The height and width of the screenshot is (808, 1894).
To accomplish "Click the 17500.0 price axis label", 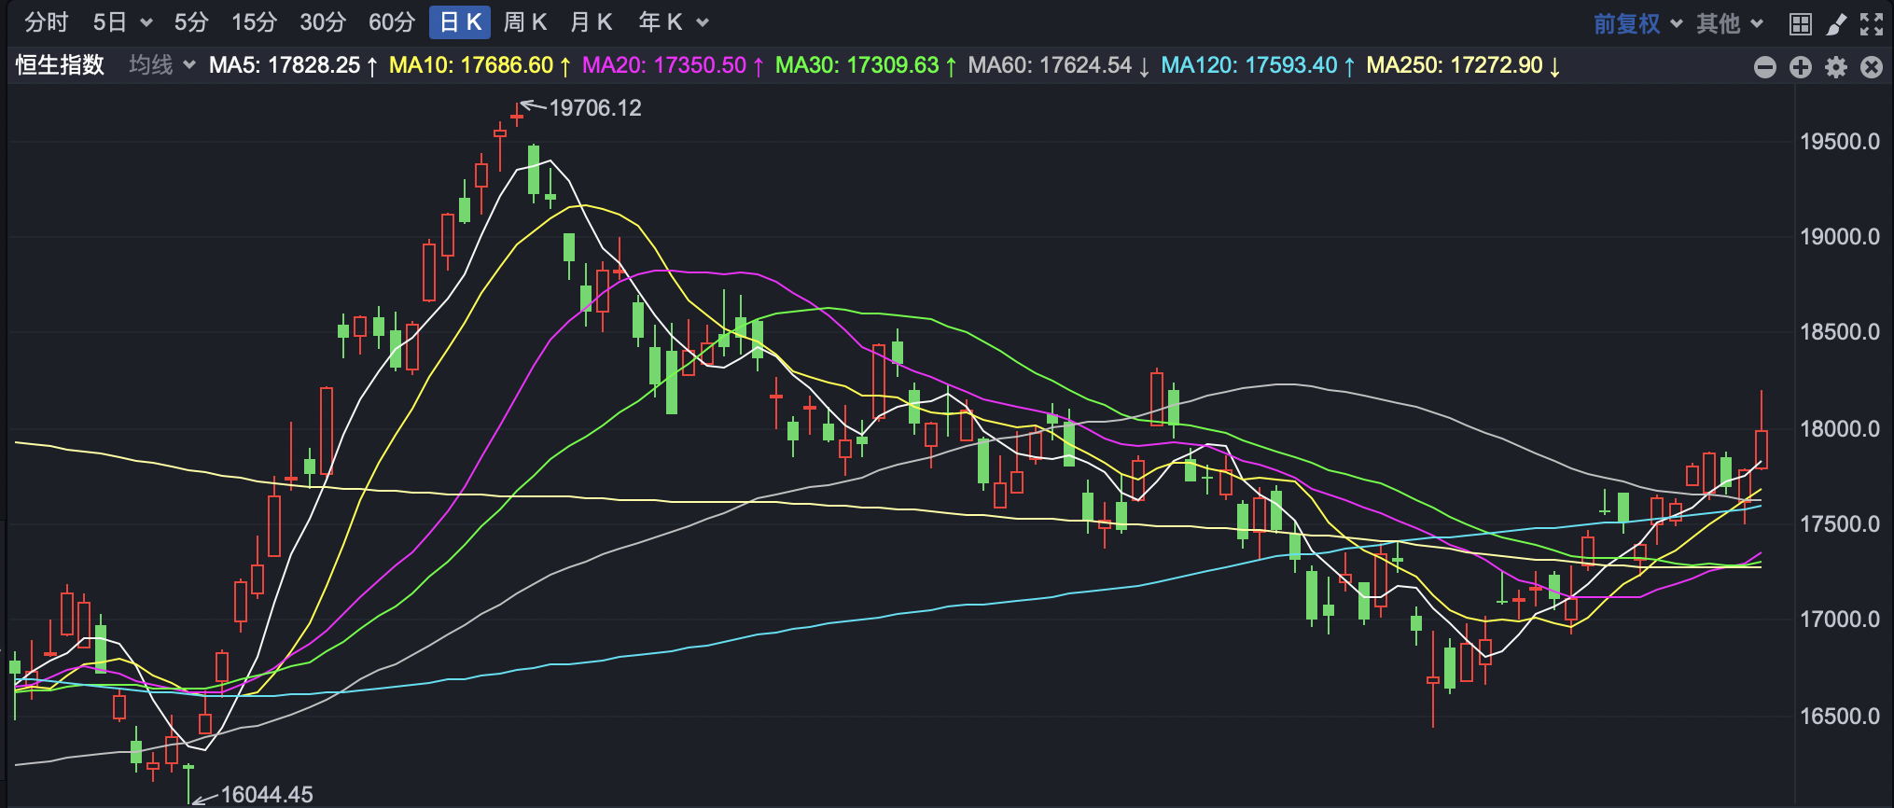I will (1840, 524).
